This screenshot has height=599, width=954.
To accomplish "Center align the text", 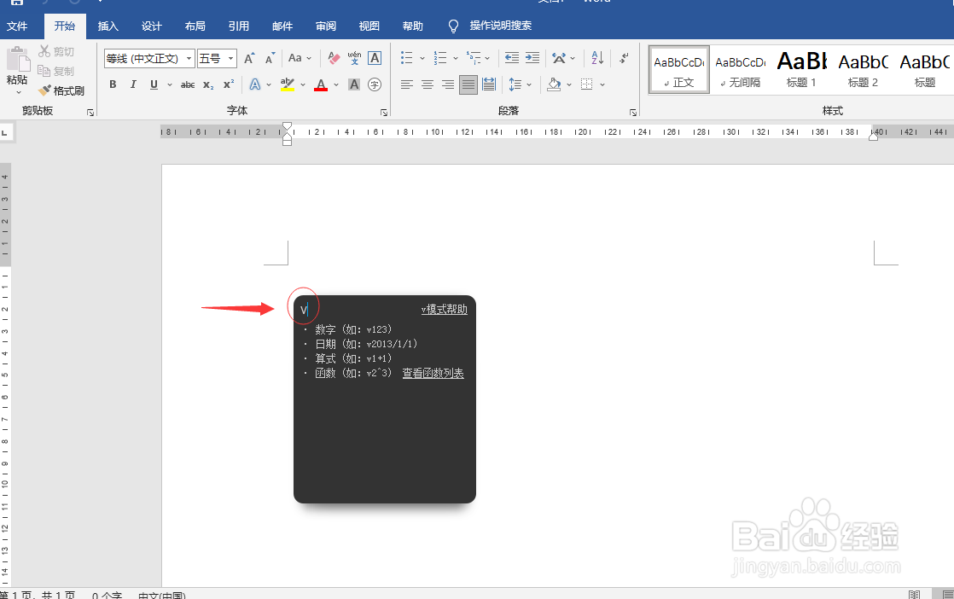I will pyautogui.click(x=428, y=84).
